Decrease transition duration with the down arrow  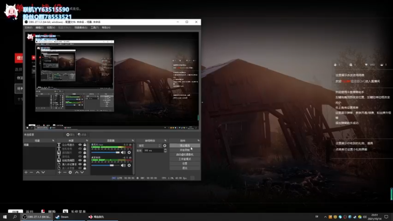(x=165, y=152)
